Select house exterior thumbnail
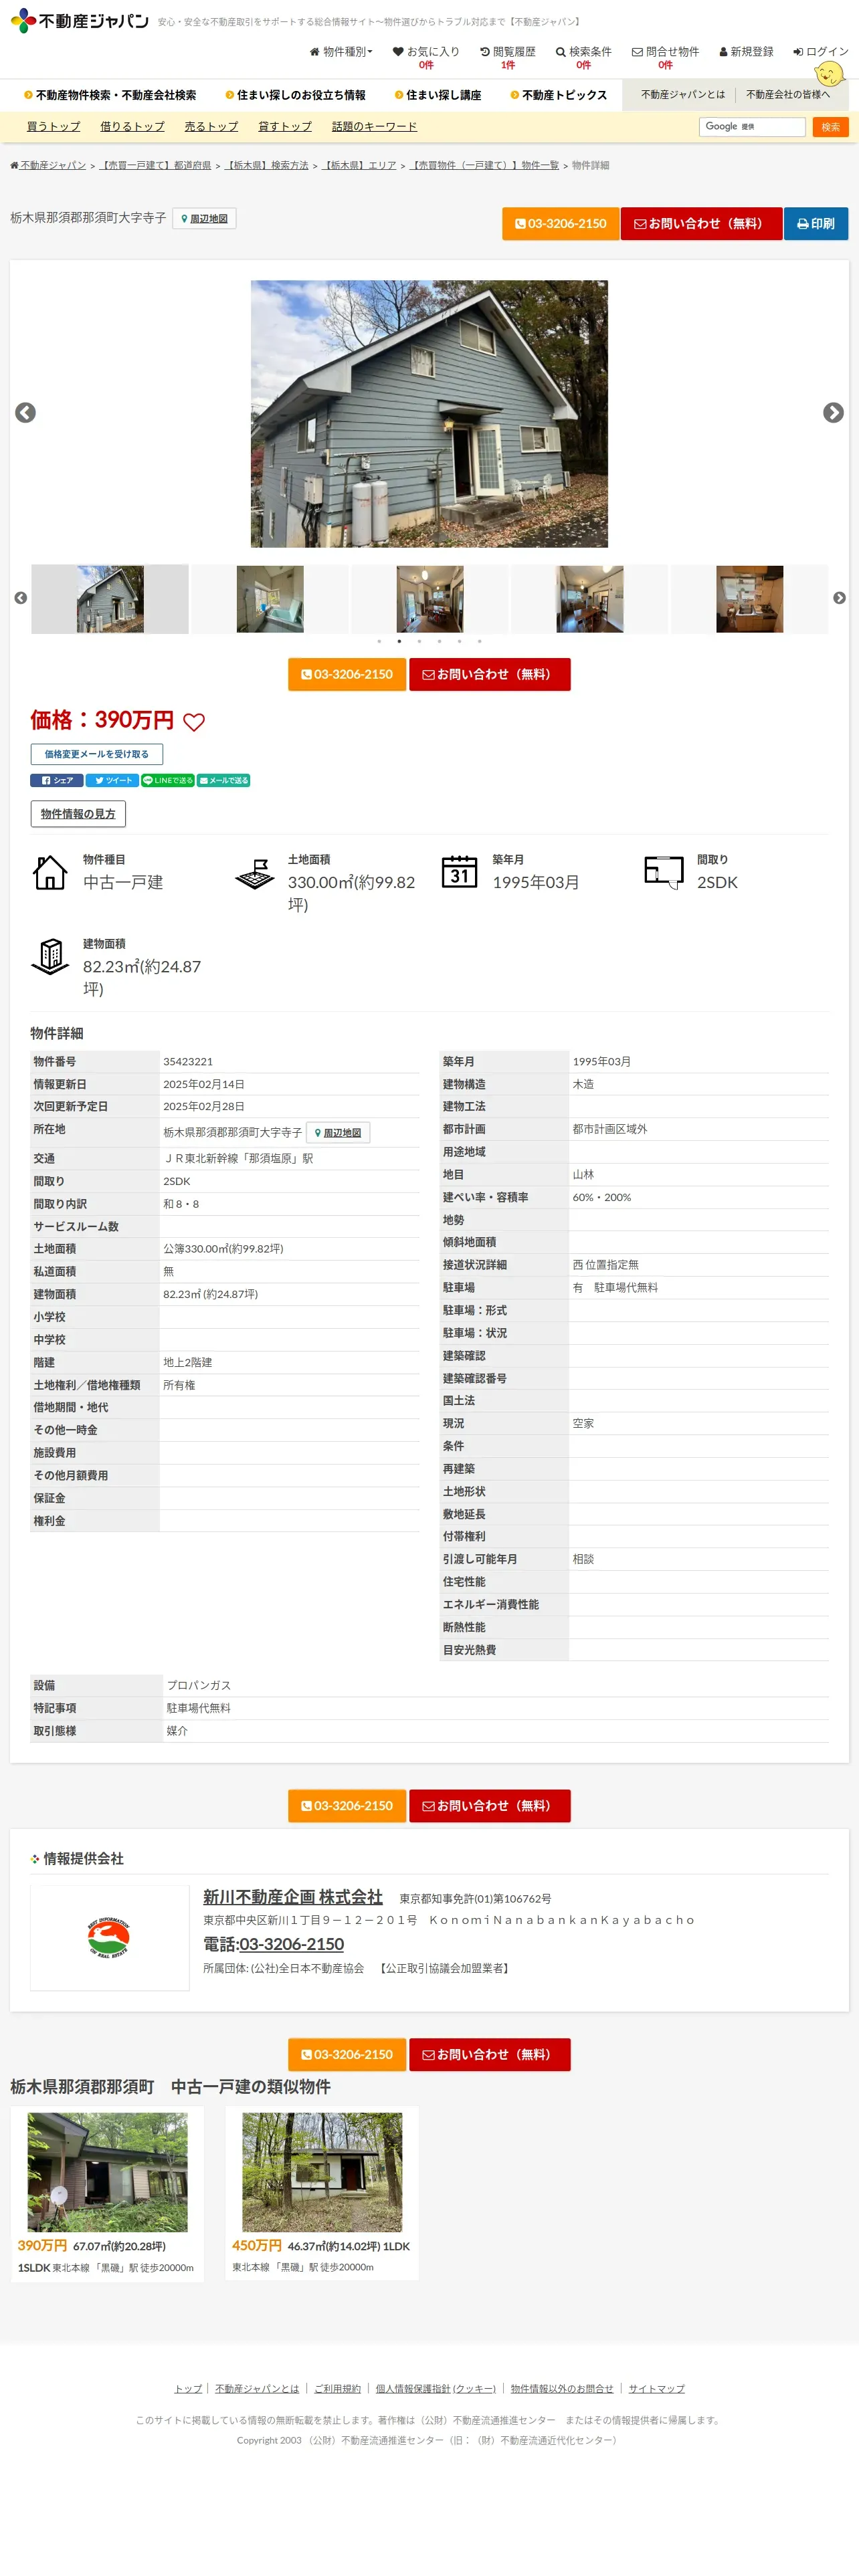The width and height of the screenshot is (859, 2576). tap(110, 599)
